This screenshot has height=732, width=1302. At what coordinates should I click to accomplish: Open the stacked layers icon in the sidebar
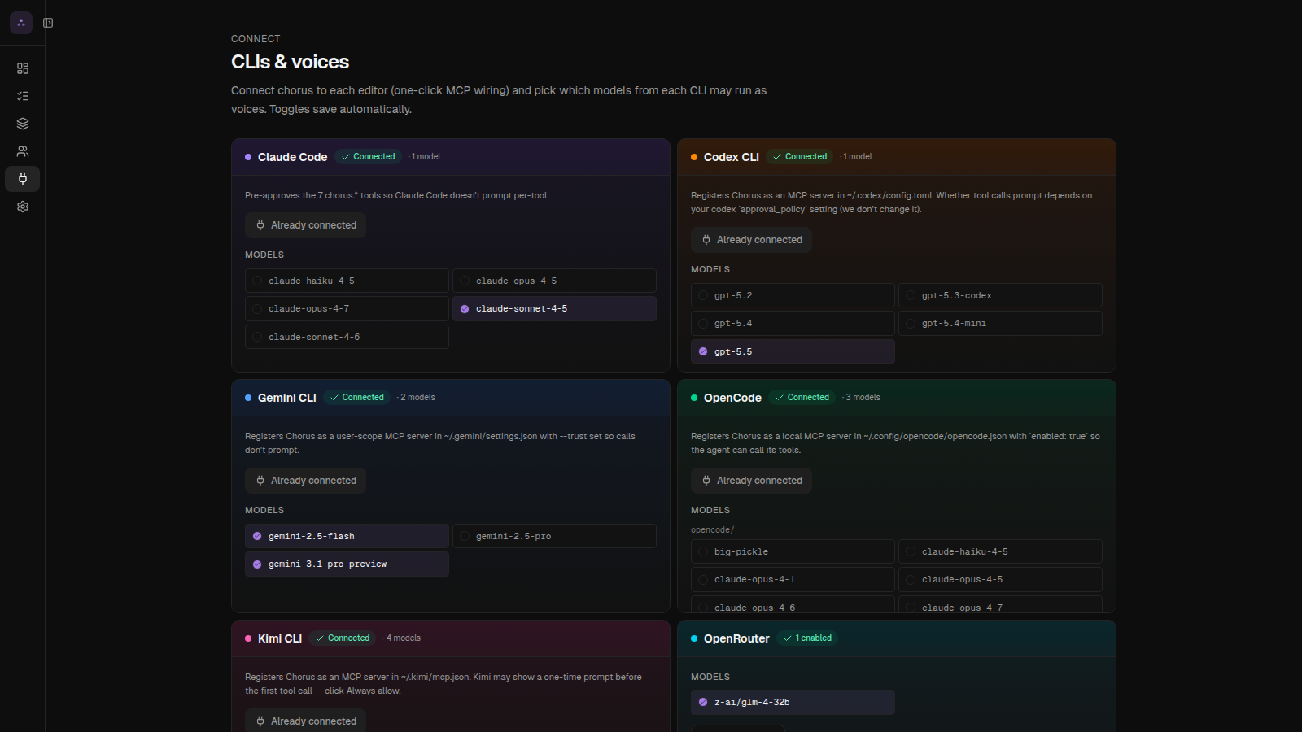point(23,124)
